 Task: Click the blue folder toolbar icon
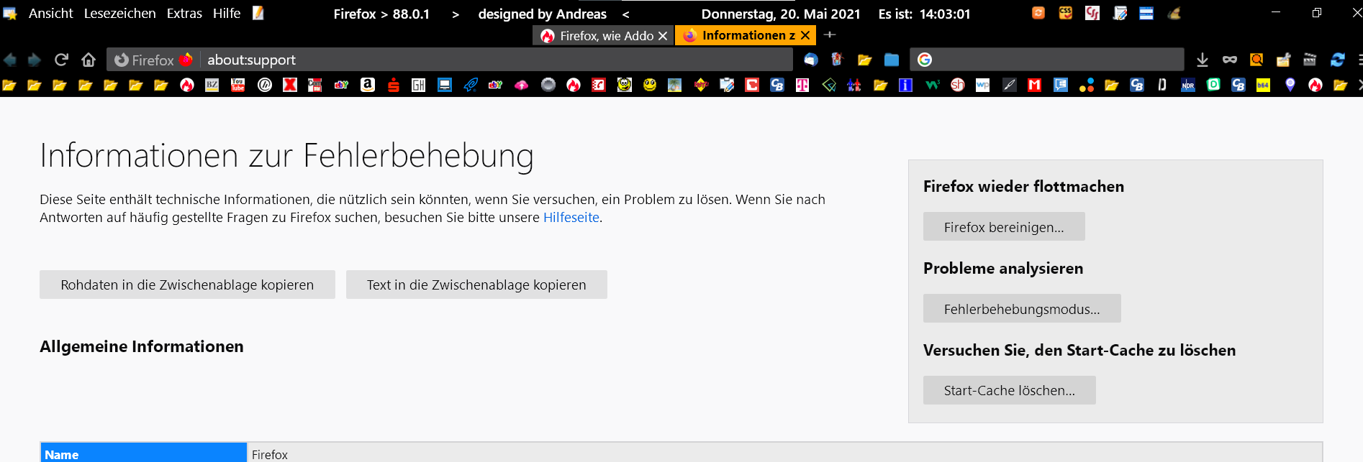(x=892, y=60)
